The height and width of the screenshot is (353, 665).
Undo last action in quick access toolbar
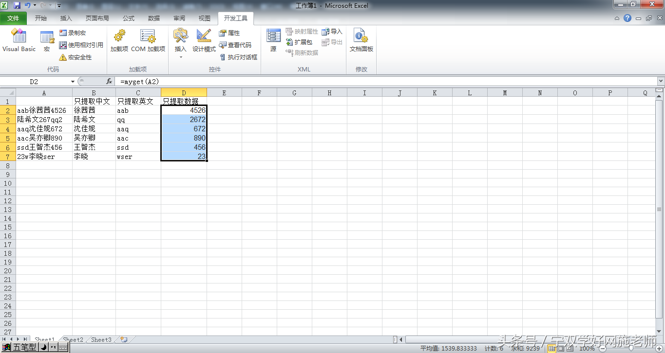click(x=28, y=6)
